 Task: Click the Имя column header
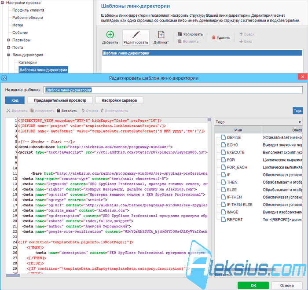coord(238,130)
